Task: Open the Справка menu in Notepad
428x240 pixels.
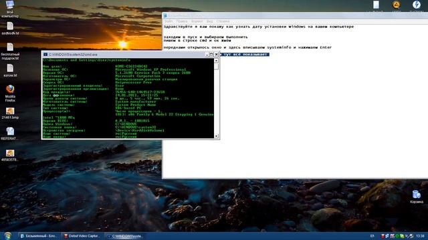Action: pyautogui.click(x=223, y=21)
